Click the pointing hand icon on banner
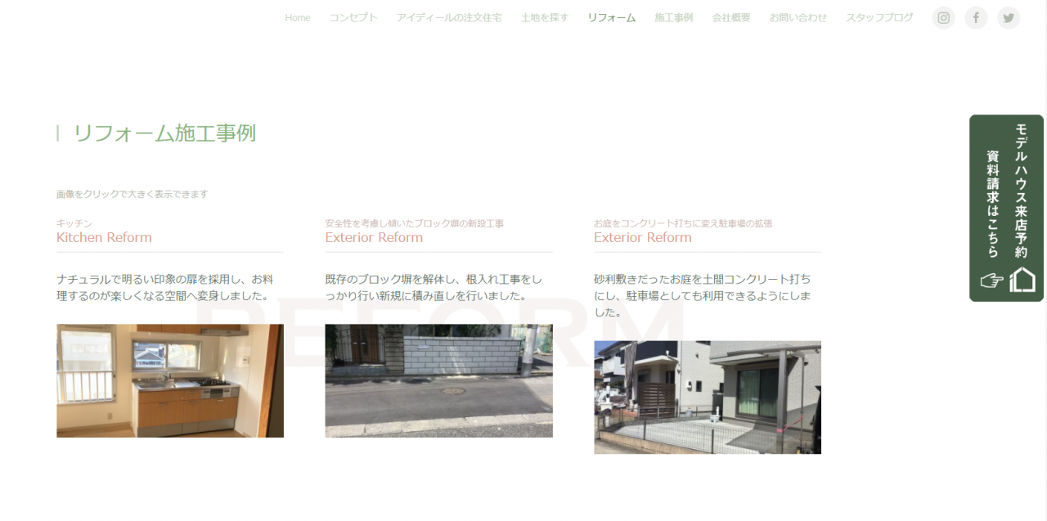This screenshot has height=521, width=1047. pos(991,281)
